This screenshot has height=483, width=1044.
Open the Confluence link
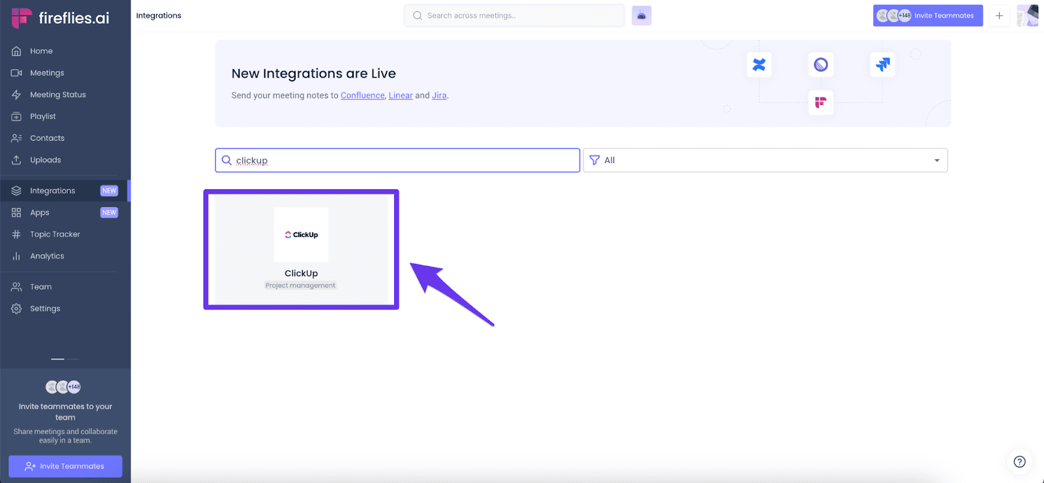tap(363, 95)
